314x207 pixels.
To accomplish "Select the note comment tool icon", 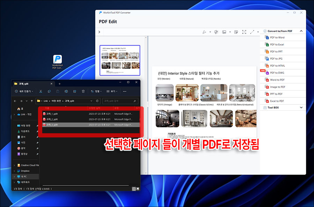I will pyautogui.click(x=236, y=32).
